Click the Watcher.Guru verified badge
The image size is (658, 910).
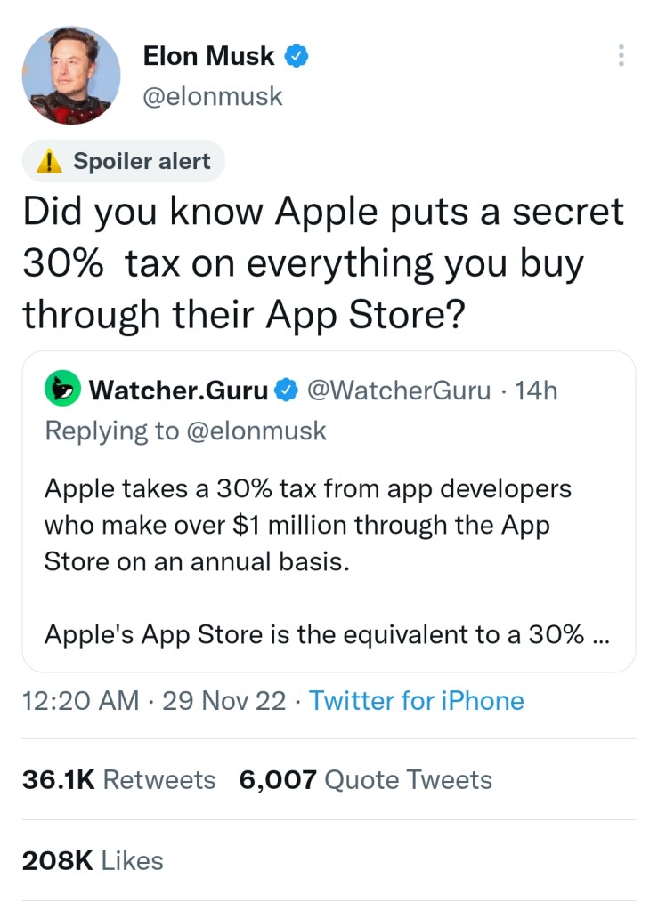point(285,390)
